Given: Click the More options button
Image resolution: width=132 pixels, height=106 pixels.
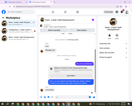Looking at the screenshot, I should tap(82, 30).
